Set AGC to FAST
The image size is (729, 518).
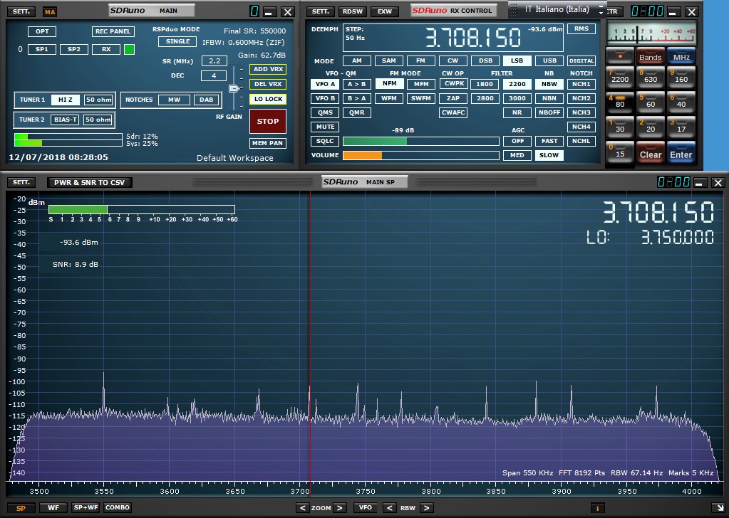(549, 141)
